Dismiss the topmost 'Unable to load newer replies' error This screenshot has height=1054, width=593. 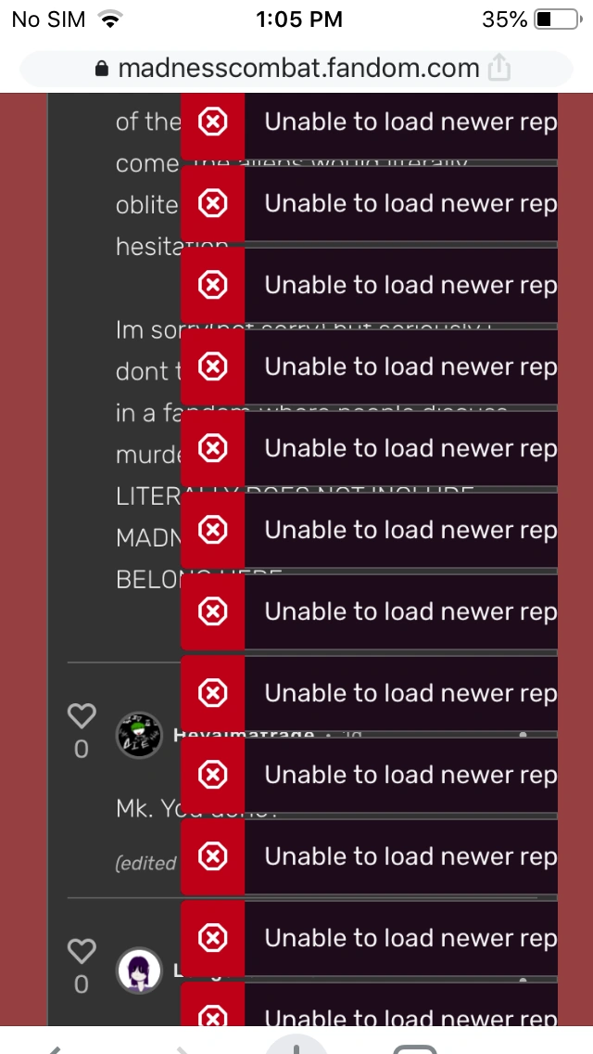click(213, 122)
